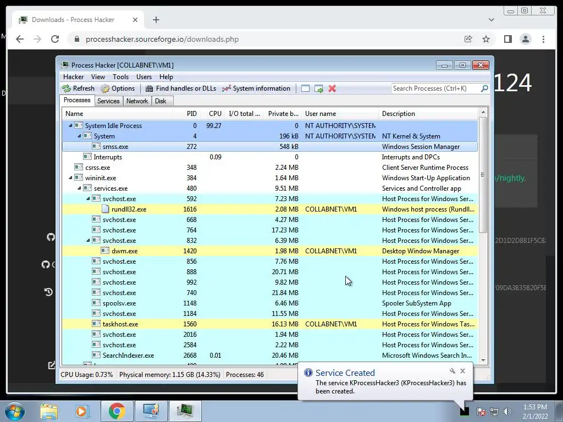Select the Processes tab
This screenshot has width=563, height=422.
point(77,100)
